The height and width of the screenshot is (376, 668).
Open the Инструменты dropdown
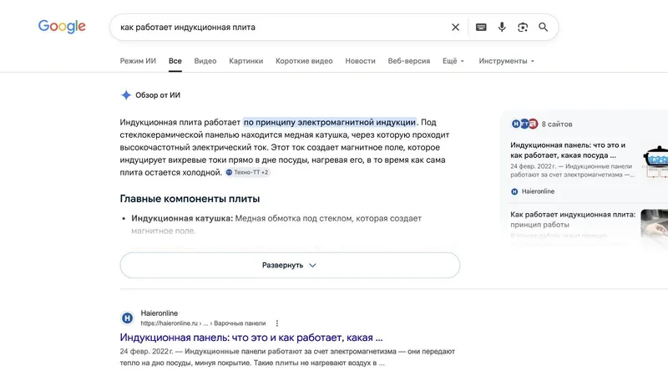(x=506, y=61)
